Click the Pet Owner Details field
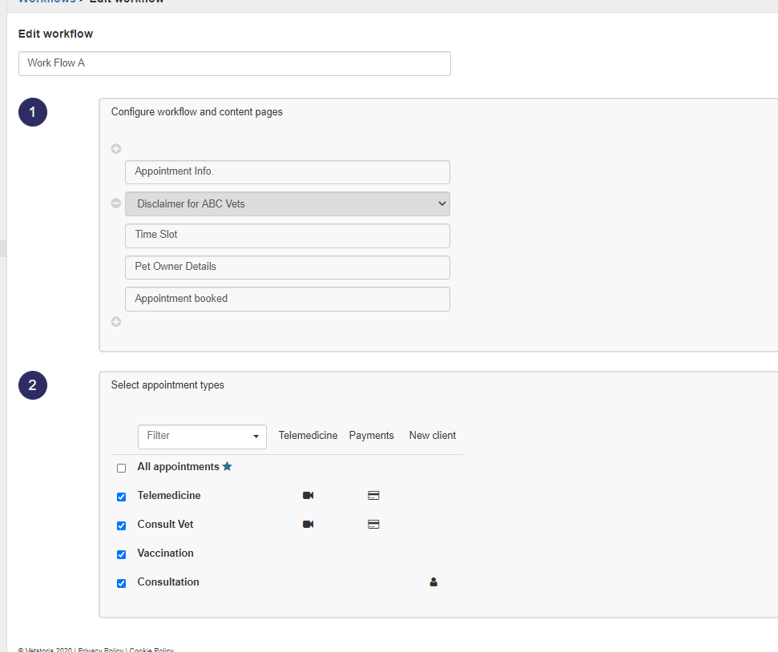778x652 pixels. click(288, 268)
